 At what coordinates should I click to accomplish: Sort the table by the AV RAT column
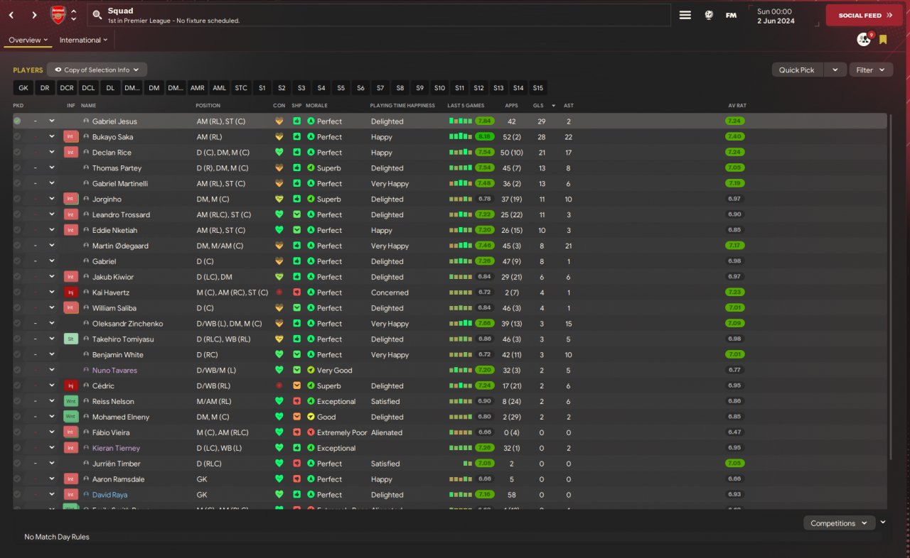point(737,106)
